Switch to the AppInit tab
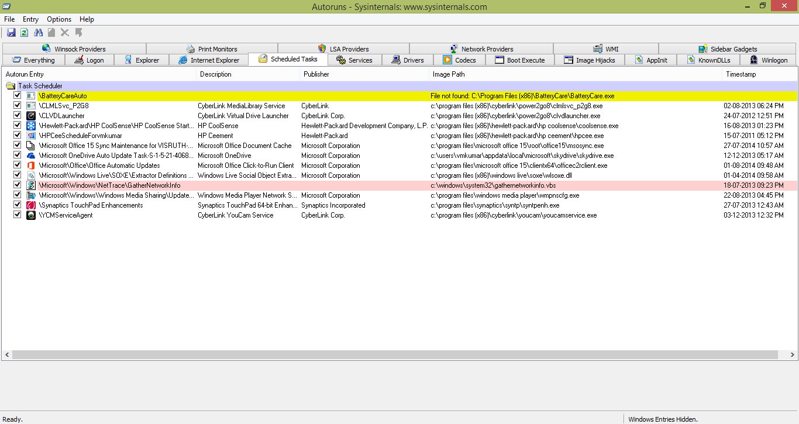Screen dimensions: 799x424 [650, 60]
